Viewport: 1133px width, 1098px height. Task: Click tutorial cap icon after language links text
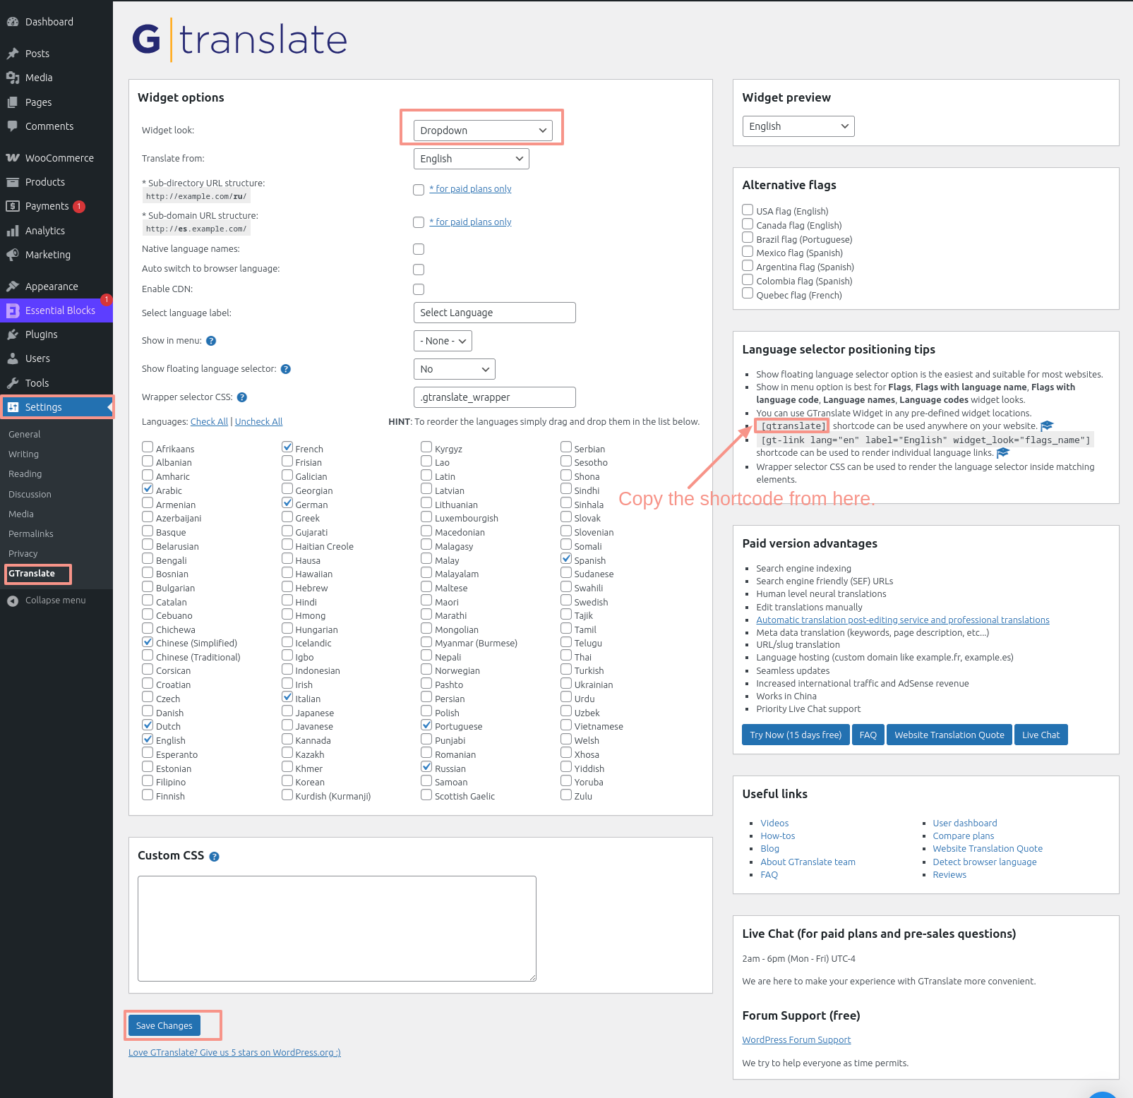pyautogui.click(x=1003, y=453)
